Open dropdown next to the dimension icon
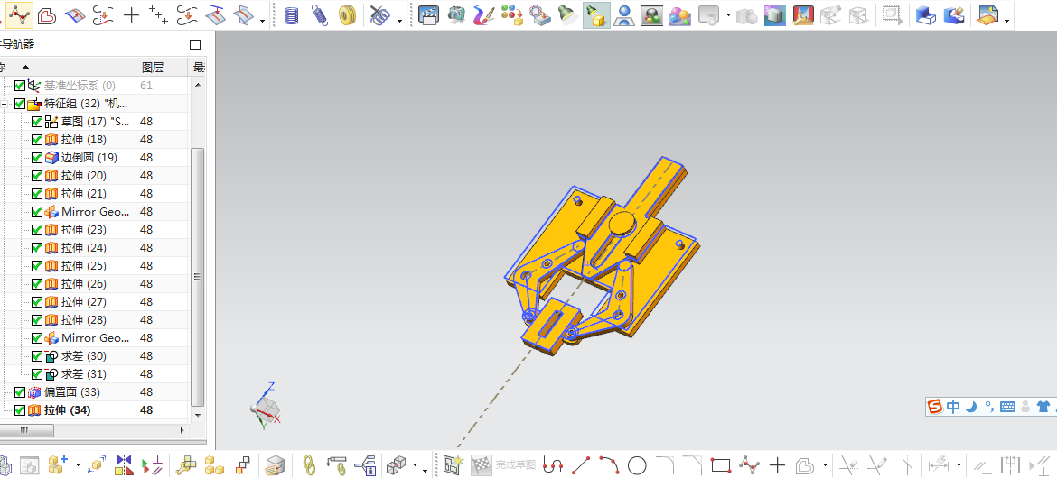 [x=959, y=464]
